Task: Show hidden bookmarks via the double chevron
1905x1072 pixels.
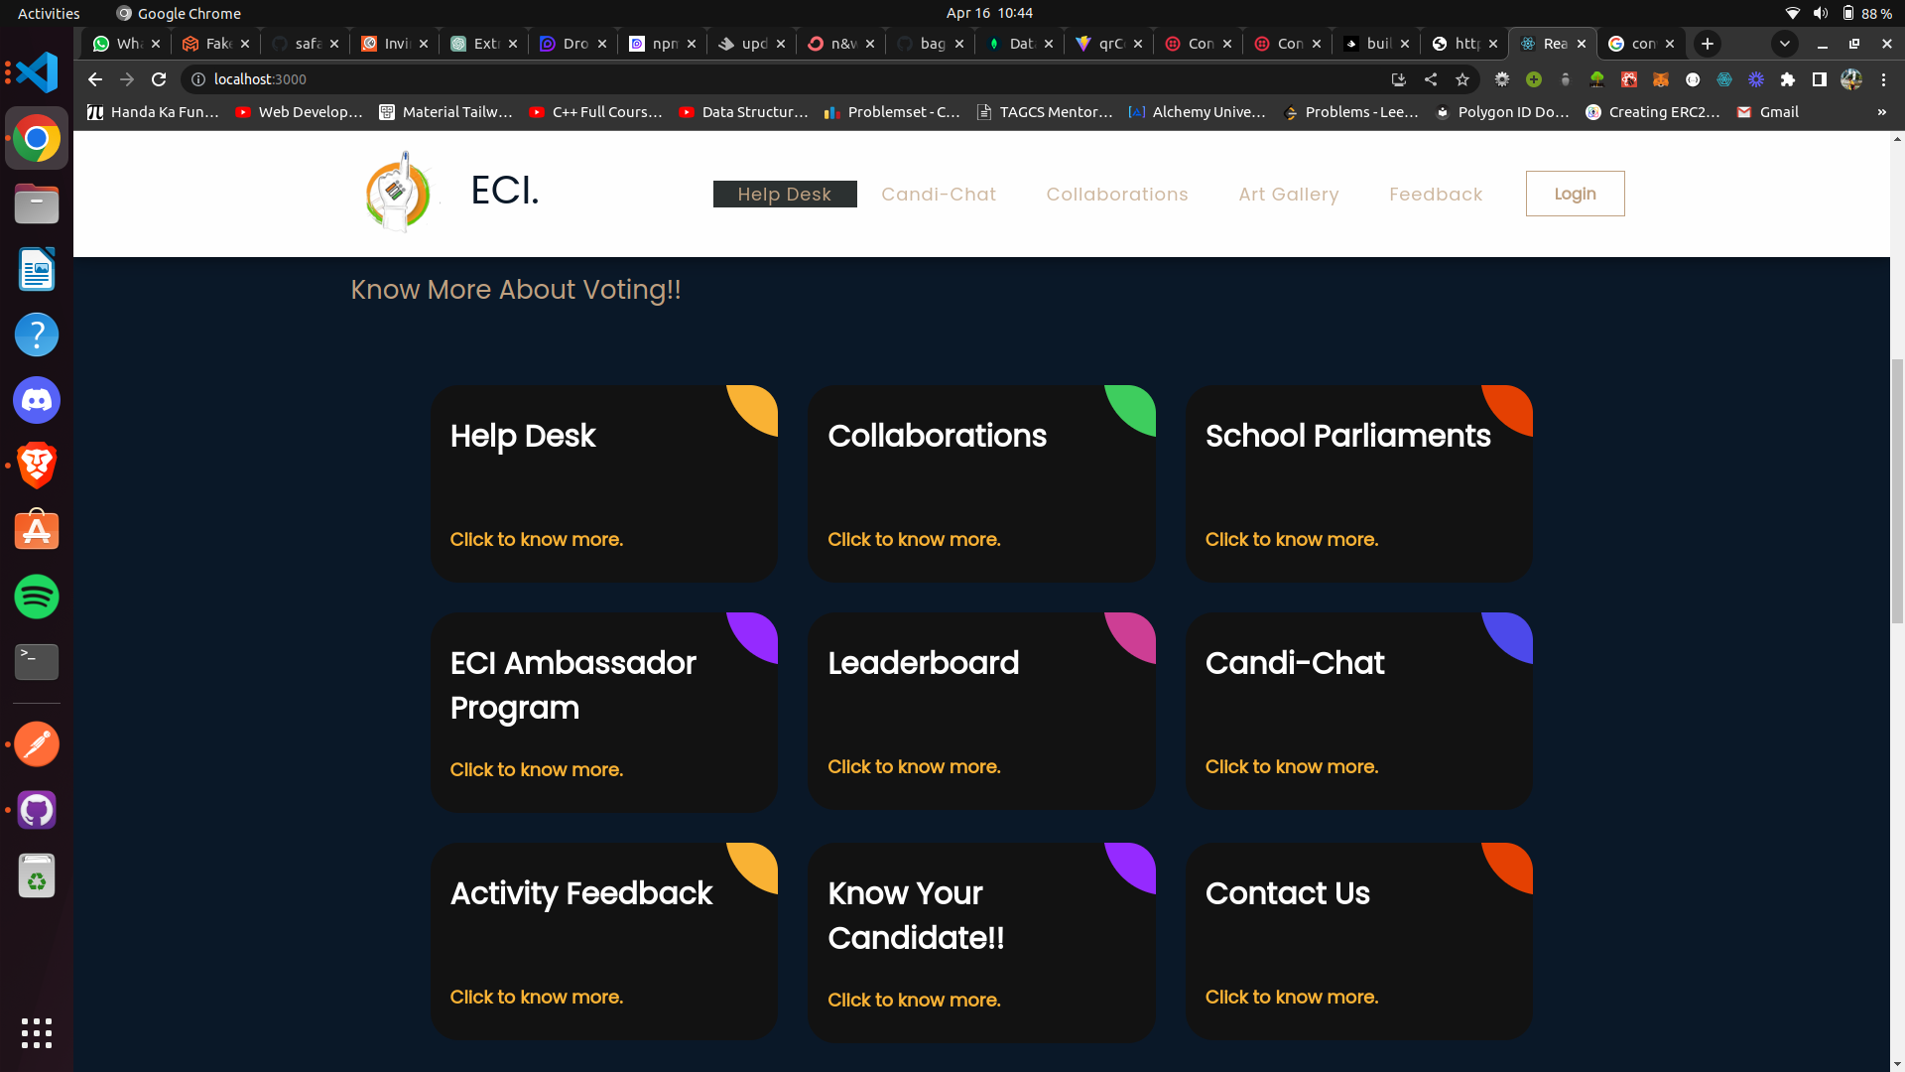Action: click(1882, 112)
